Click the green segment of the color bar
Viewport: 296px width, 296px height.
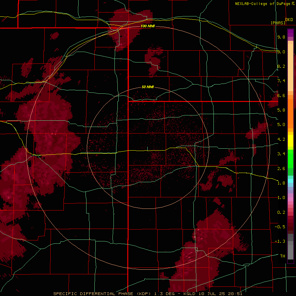pyautogui.click(x=290, y=159)
